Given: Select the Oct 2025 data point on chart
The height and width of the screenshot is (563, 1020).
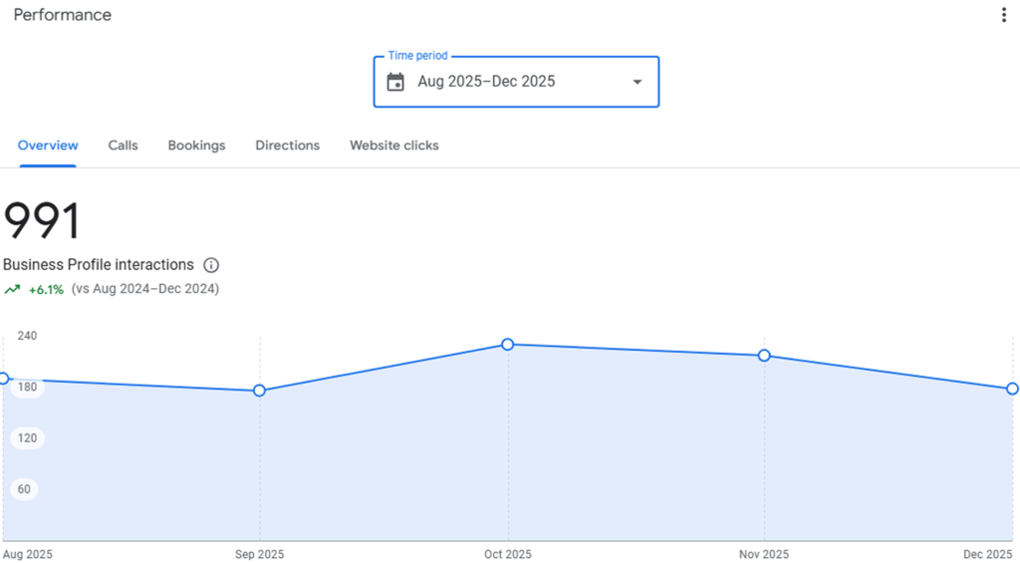Looking at the screenshot, I should (508, 344).
